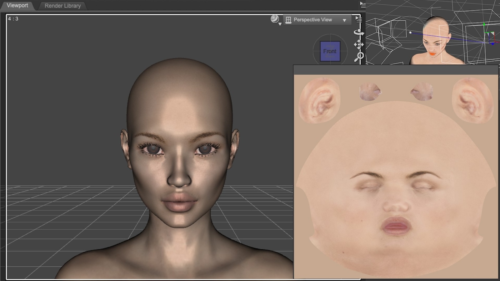Switch to the Render Library tab
This screenshot has width=500, height=281.
point(62,6)
